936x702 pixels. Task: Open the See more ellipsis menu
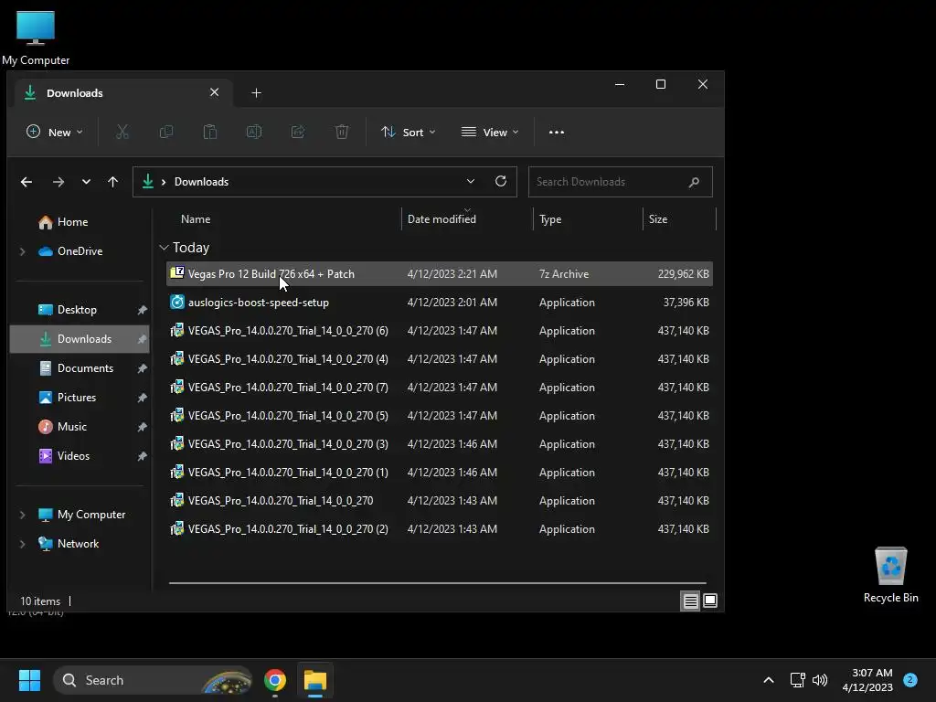coord(557,133)
